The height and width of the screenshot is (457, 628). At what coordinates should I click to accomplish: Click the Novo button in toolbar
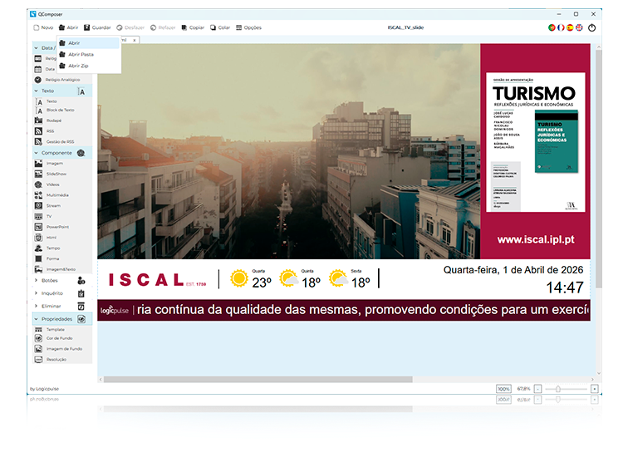[x=42, y=27]
